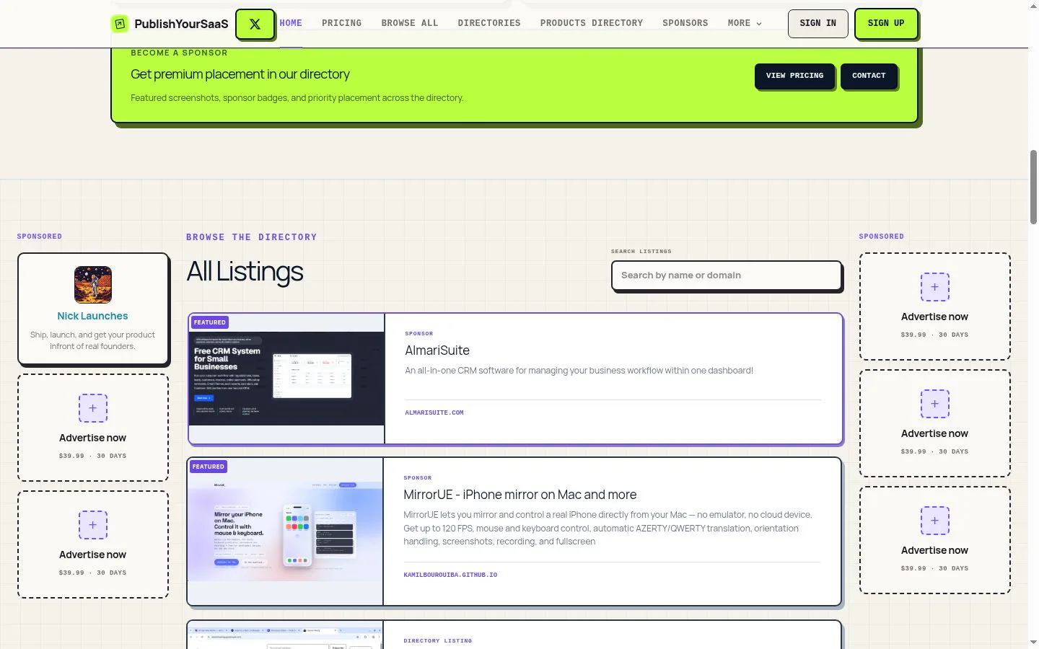Click the View Pricing button
This screenshot has width=1039, height=649.
pyautogui.click(x=794, y=76)
